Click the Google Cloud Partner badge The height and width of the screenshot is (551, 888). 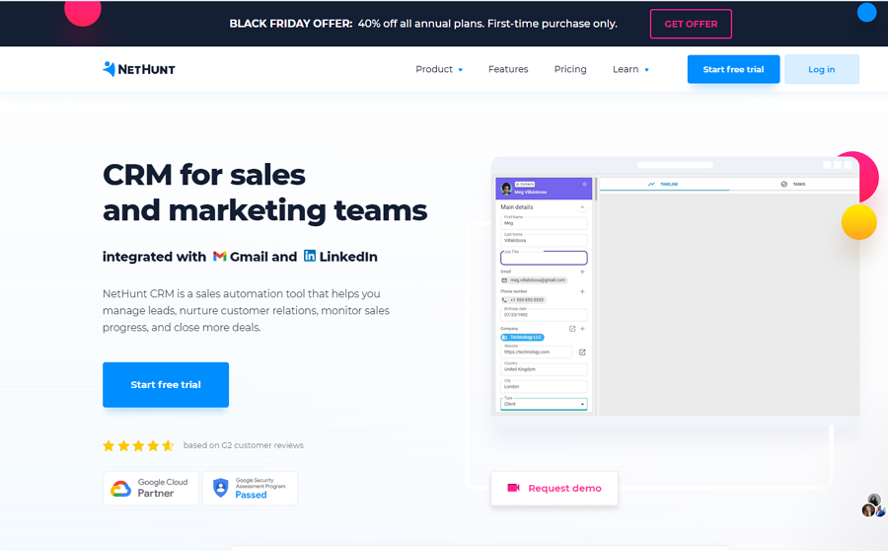(x=151, y=488)
